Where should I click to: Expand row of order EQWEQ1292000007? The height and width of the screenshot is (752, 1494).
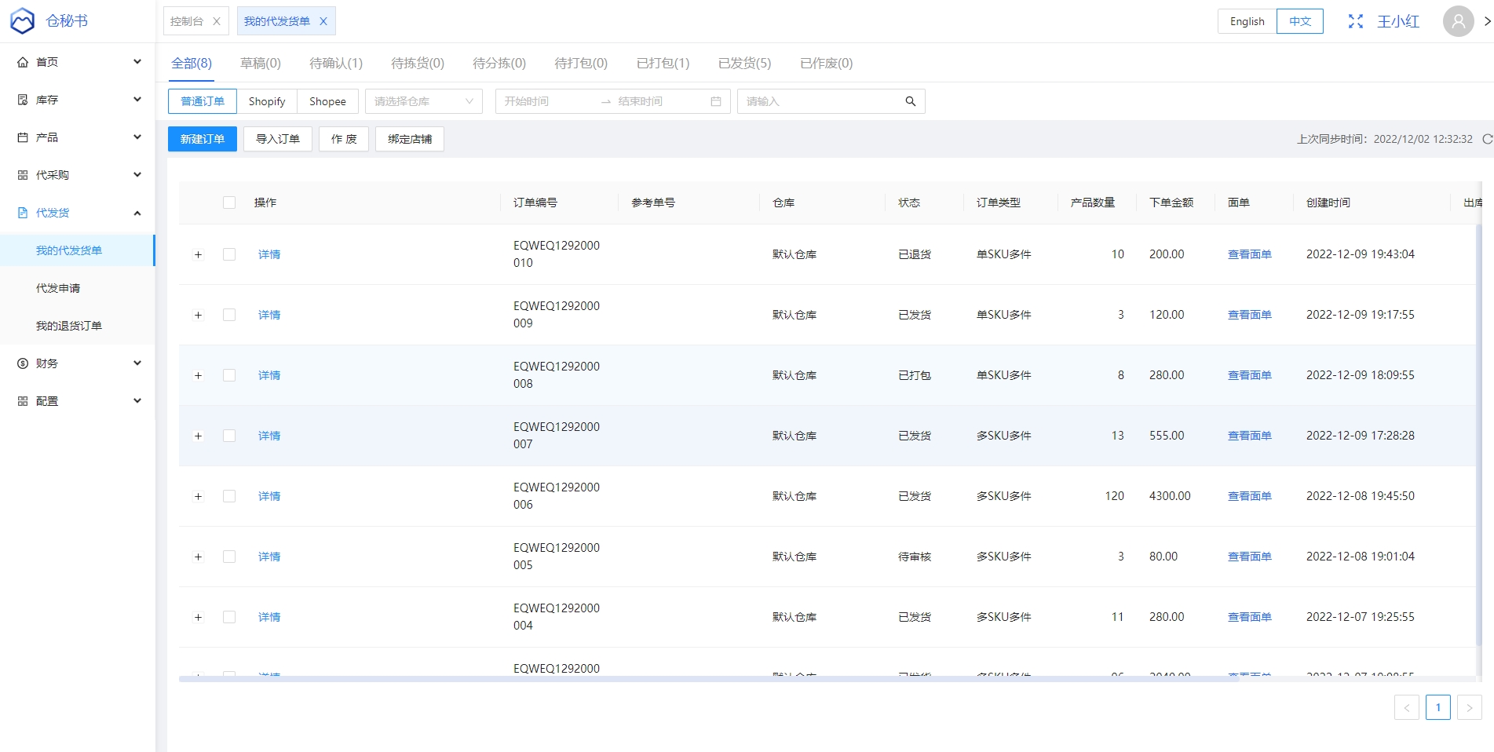tap(198, 436)
